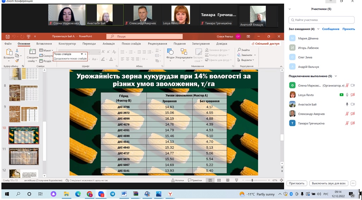Click the Telegram icon in the taskbar
Screen dimensions: 362x200
pyautogui.click(x=113, y=194)
